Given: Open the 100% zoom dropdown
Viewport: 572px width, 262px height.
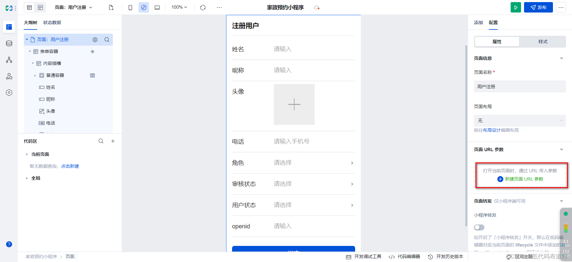Looking at the screenshot, I should (179, 7).
